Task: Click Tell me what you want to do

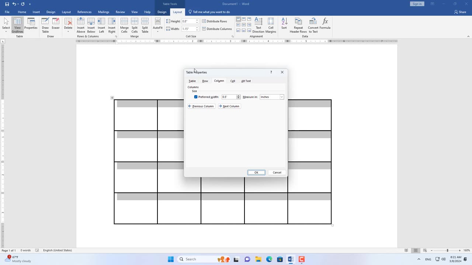Action: pyautogui.click(x=209, y=12)
